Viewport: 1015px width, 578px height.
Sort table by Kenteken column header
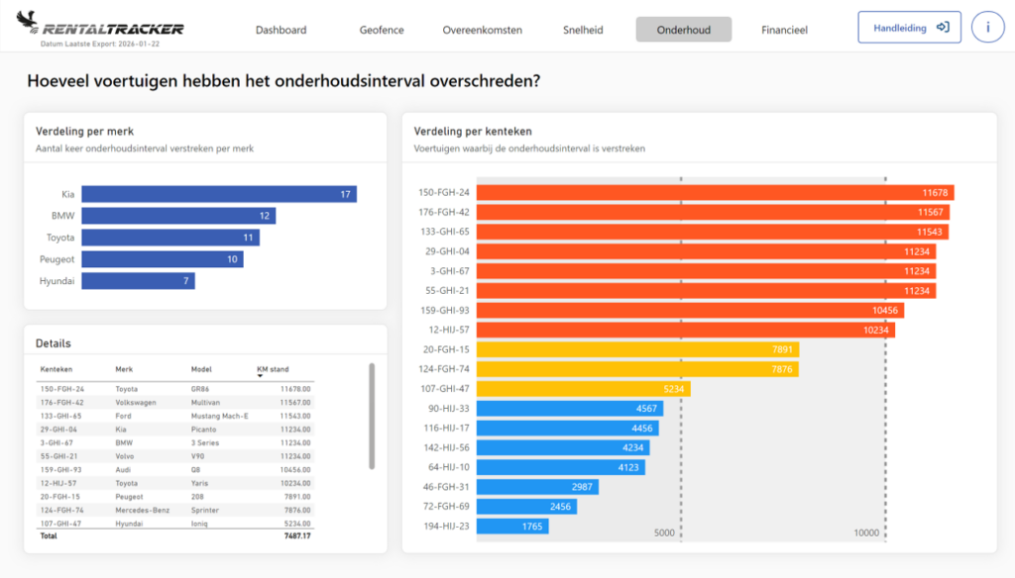56,369
